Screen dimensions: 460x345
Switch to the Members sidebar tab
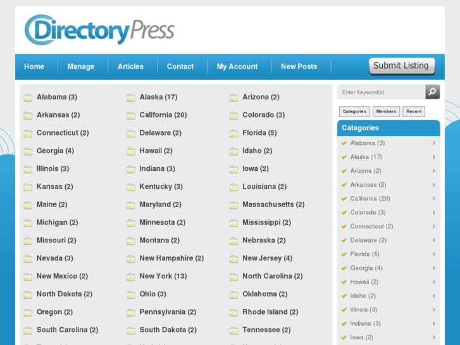386,111
